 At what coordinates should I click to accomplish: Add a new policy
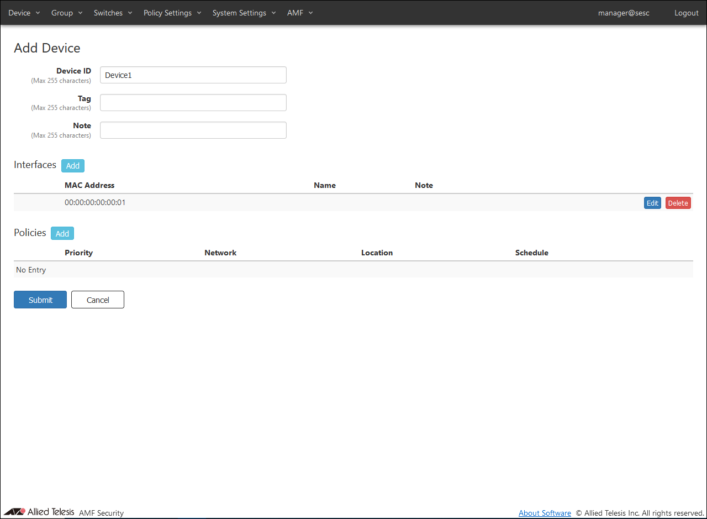click(62, 234)
